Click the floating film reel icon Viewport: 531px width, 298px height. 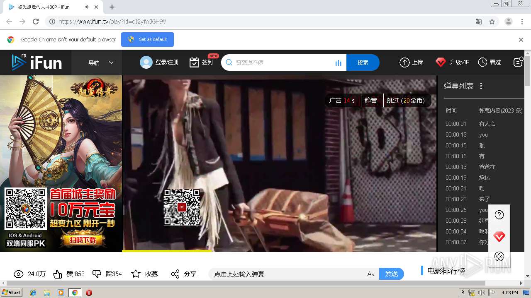click(499, 257)
